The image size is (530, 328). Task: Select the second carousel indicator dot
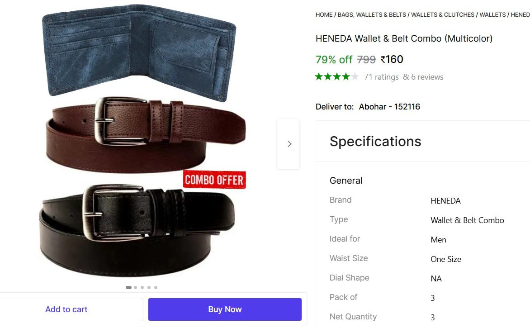click(136, 287)
